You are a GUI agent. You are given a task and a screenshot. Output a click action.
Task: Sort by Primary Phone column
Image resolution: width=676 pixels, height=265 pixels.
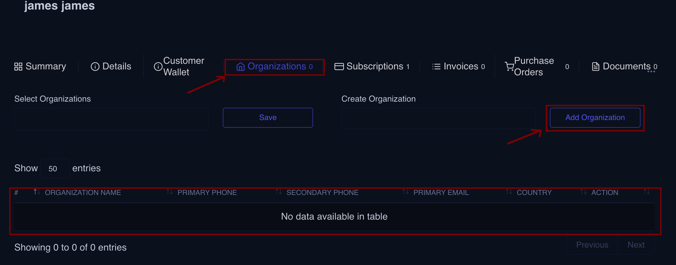coord(207,193)
